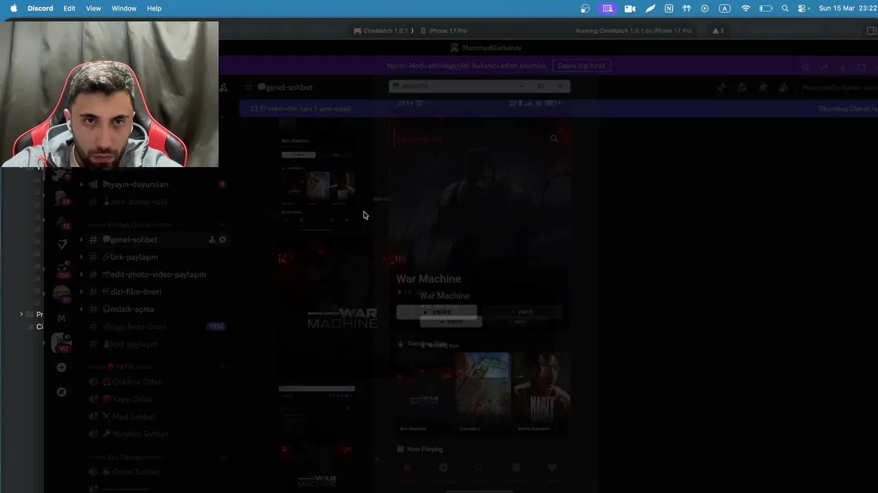This screenshot has height=493, width=878.
Task: Open the Help menu
Action: (154, 8)
